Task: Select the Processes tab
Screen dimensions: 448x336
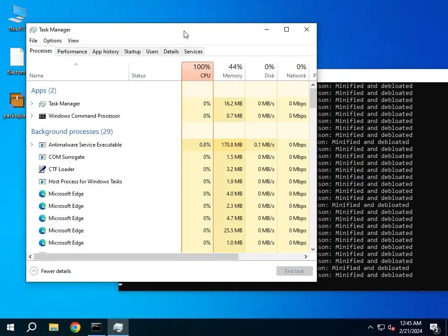Action: click(41, 51)
